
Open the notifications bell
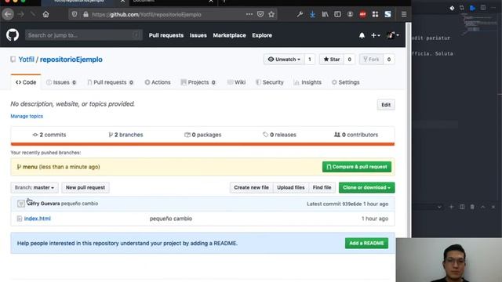click(362, 35)
